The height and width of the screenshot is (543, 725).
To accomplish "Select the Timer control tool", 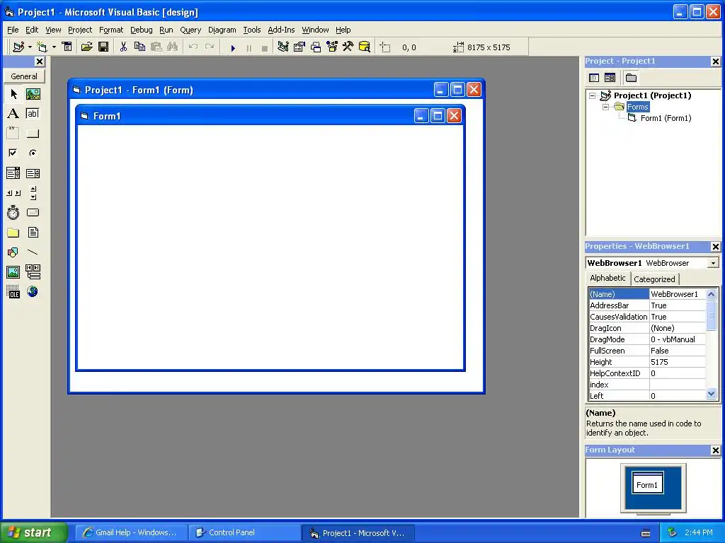I will click(x=13, y=212).
